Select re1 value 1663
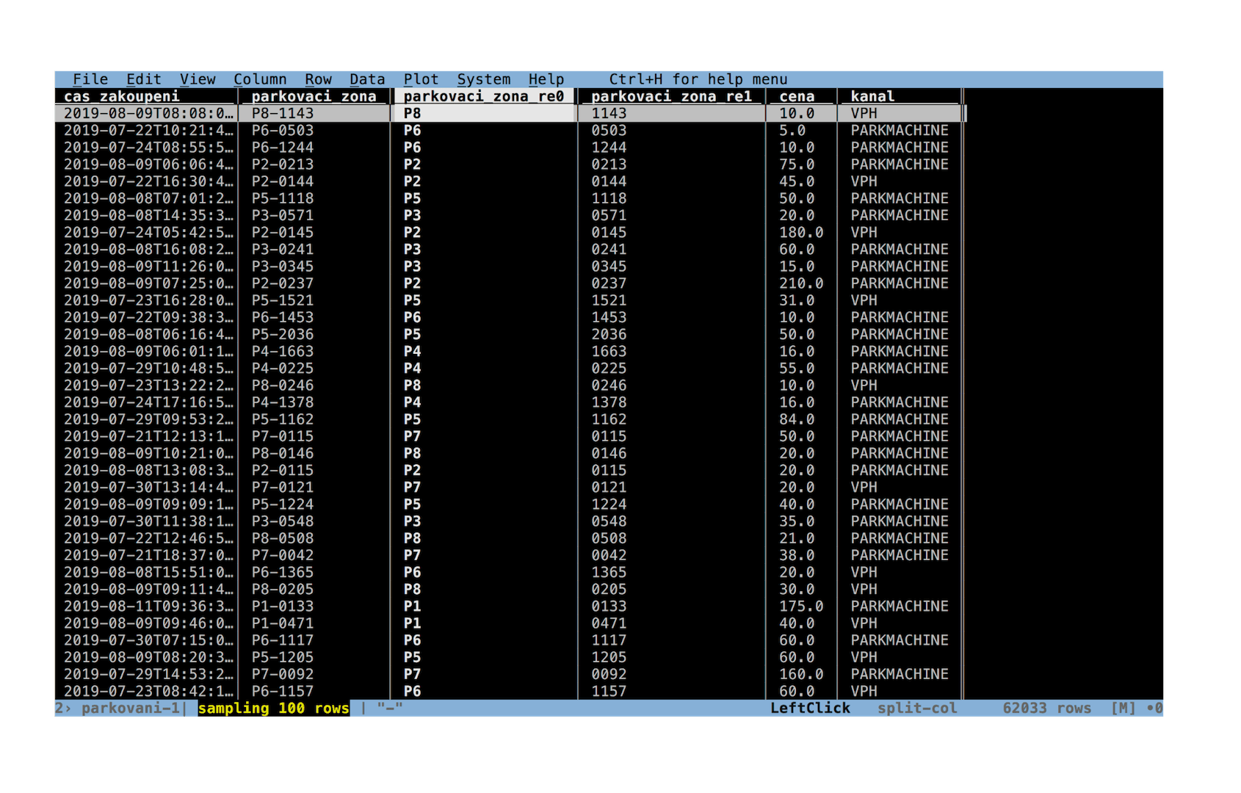 [x=609, y=351]
